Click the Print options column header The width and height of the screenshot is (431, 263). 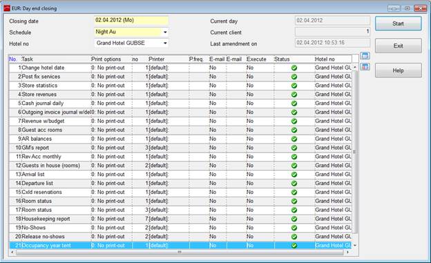click(111, 59)
